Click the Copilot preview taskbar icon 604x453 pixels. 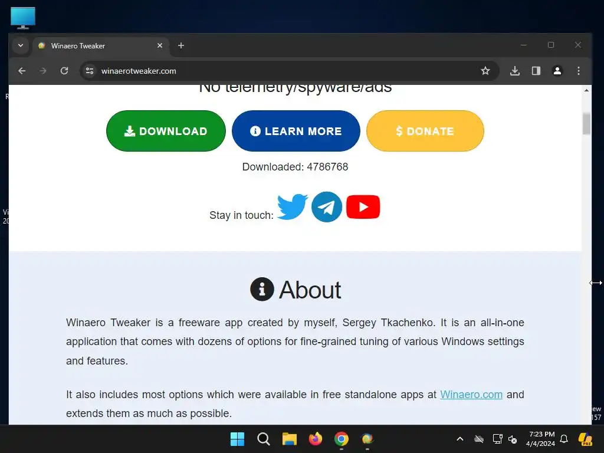tap(585, 439)
